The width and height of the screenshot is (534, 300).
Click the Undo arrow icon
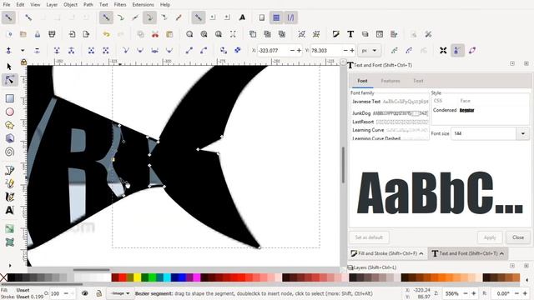point(106,34)
